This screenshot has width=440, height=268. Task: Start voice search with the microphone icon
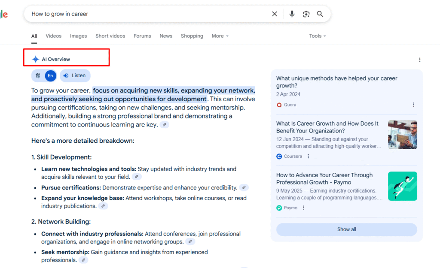point(292,14)
